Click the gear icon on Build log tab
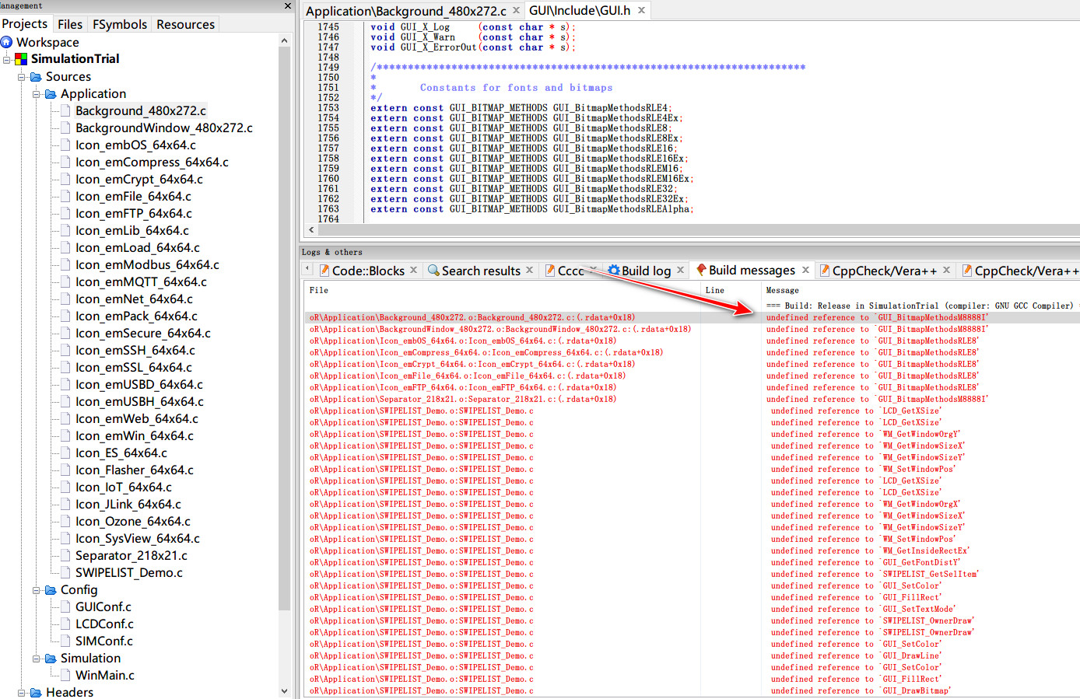The height and width of the screenshot is (699, 1080). (613, 271)
